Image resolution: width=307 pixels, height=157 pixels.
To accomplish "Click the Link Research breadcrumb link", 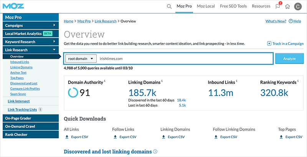I will click(106, 21).
